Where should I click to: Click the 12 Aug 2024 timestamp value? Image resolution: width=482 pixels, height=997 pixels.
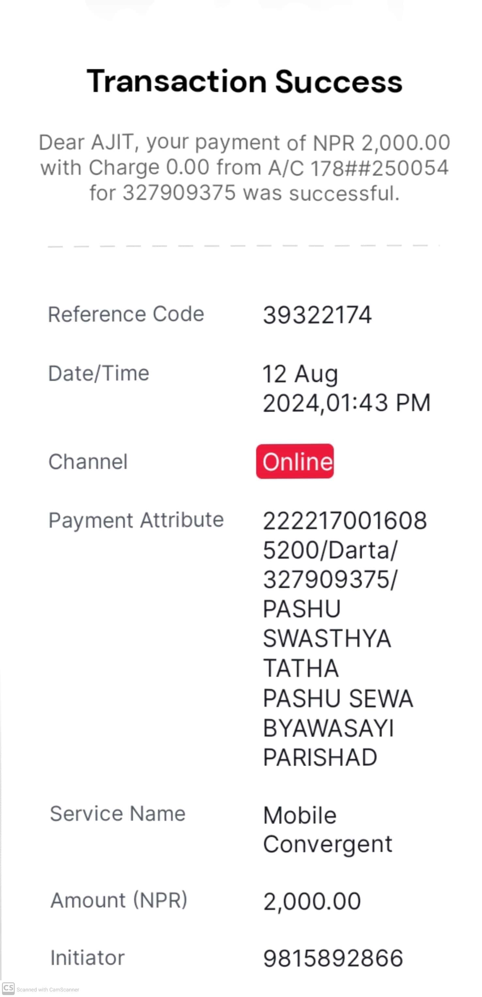point(346,388)
